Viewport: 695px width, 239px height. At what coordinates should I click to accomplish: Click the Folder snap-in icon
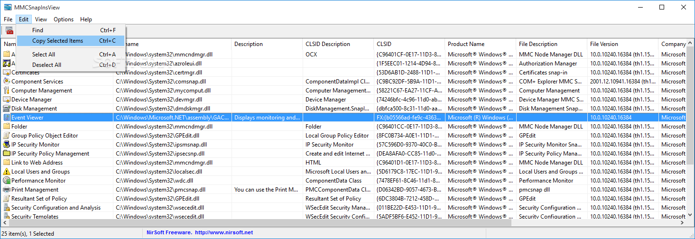[x=7, y=127]
